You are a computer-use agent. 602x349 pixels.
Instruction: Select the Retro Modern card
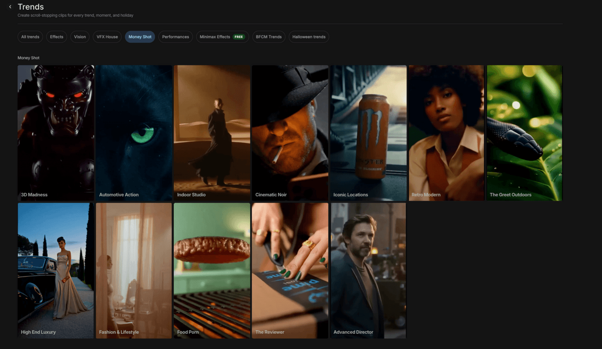click(446, 133)
